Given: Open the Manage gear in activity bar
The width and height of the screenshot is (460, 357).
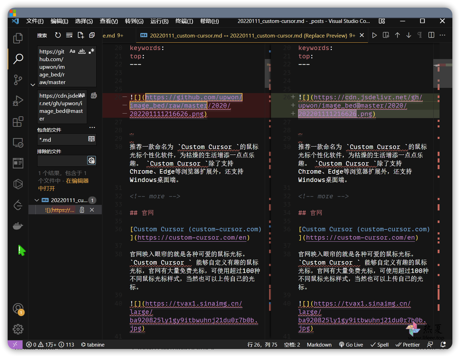Looking at the screenshot, I should 18,329.
